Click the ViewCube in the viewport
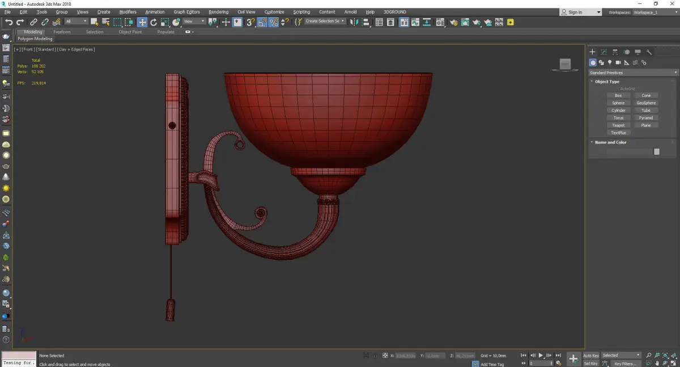Viewport: 680px width, 367px height. [x=565, y=65]
